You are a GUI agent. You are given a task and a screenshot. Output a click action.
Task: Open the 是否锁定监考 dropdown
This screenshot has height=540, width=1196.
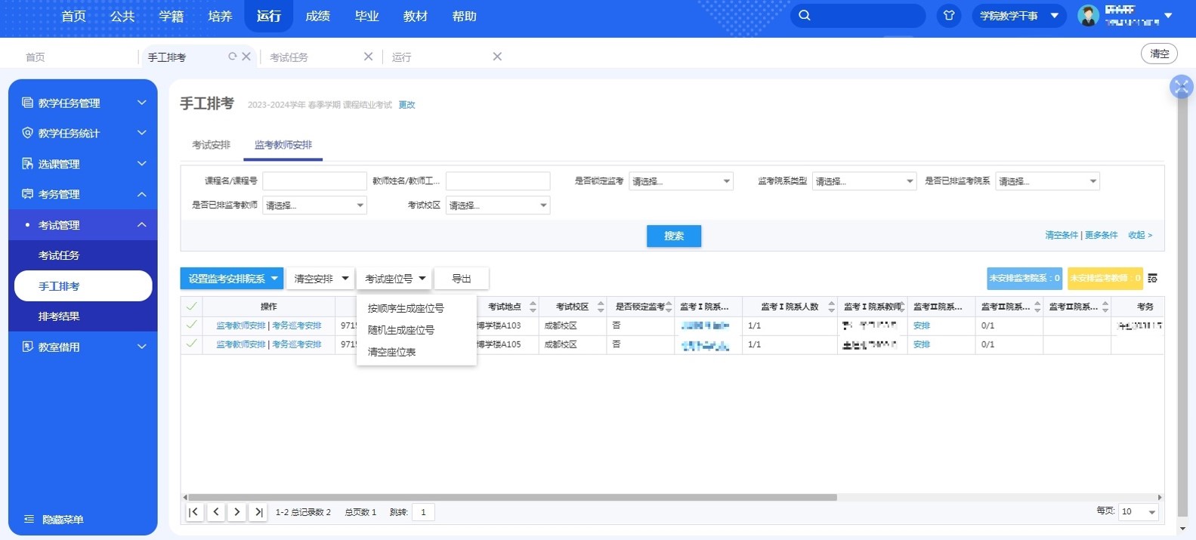click(681, 181)
